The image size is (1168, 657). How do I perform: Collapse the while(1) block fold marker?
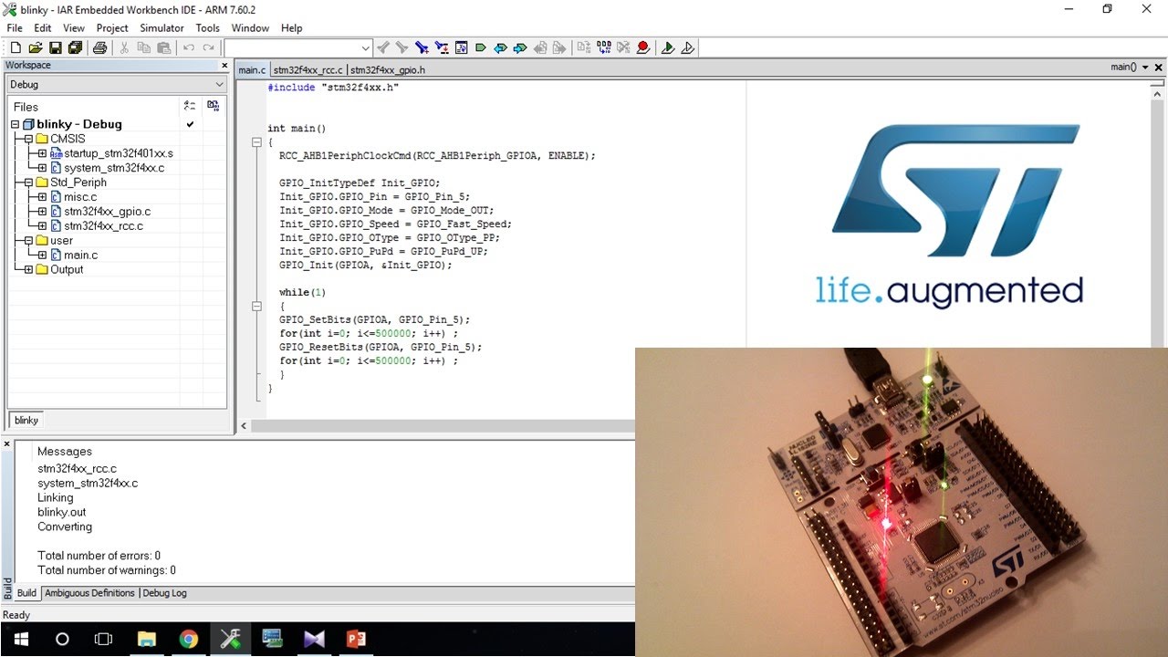pos(257,307)
